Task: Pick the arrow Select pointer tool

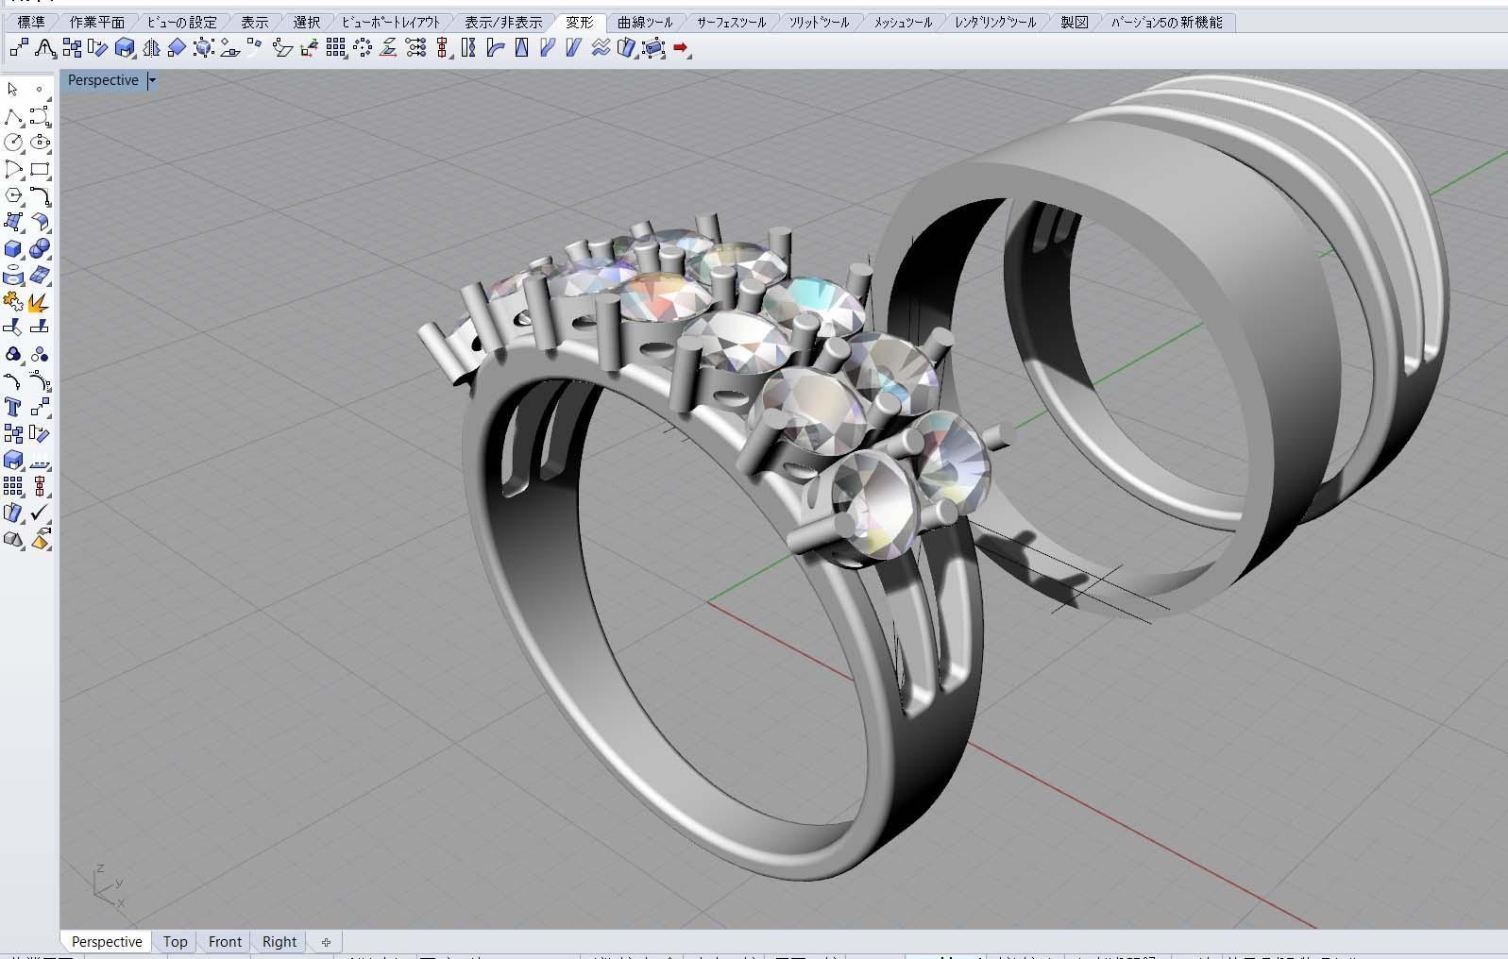Action: coord(13,90)
